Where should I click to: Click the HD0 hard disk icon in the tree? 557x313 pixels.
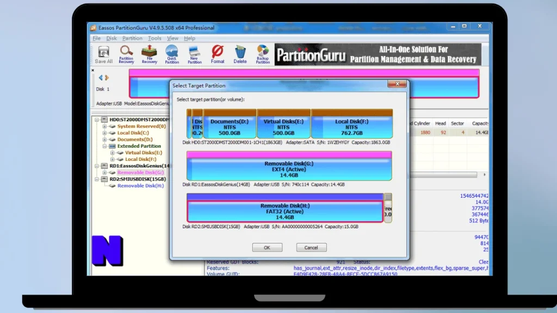click(x=104, y=120)
